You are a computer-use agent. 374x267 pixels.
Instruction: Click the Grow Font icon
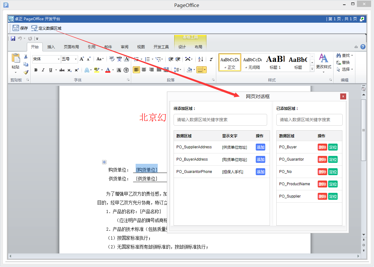82,59
